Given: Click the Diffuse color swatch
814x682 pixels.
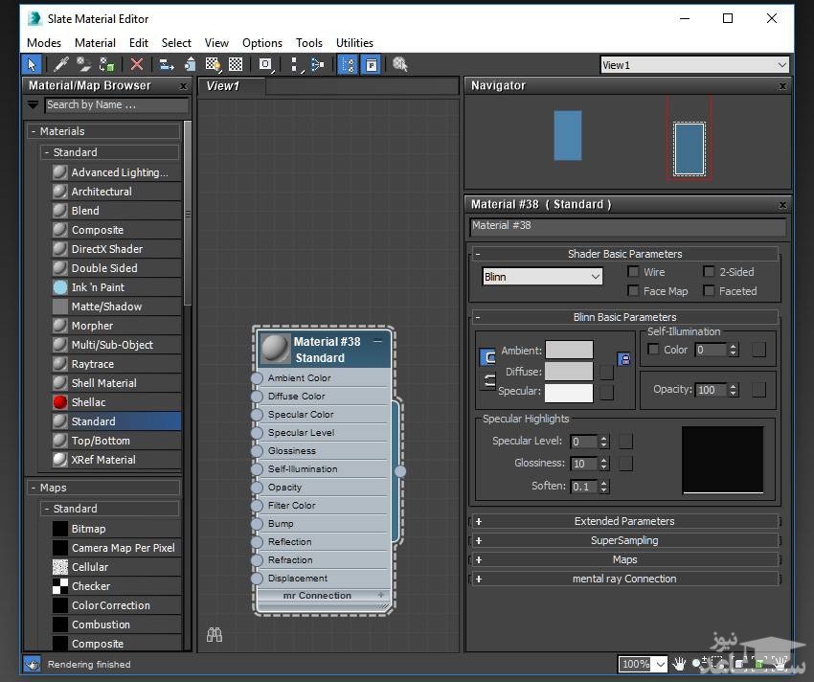Looking at the screenshot, I should click(569, 371).
